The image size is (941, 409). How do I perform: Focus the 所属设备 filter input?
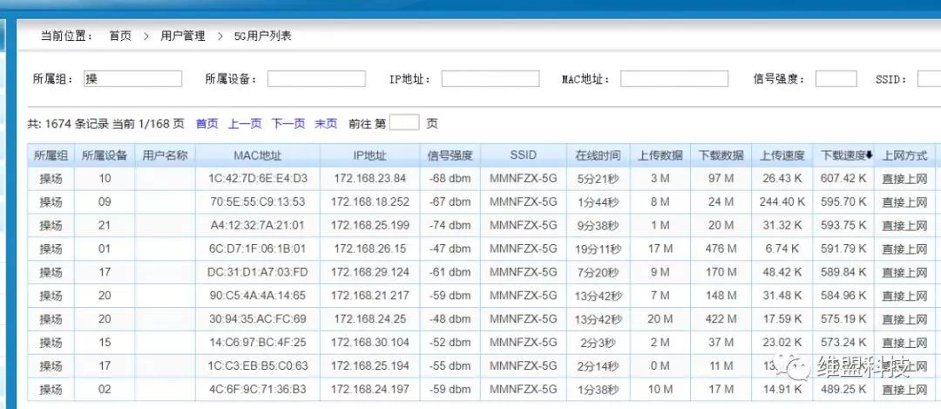pyautogui.click(x=316, y=78)
